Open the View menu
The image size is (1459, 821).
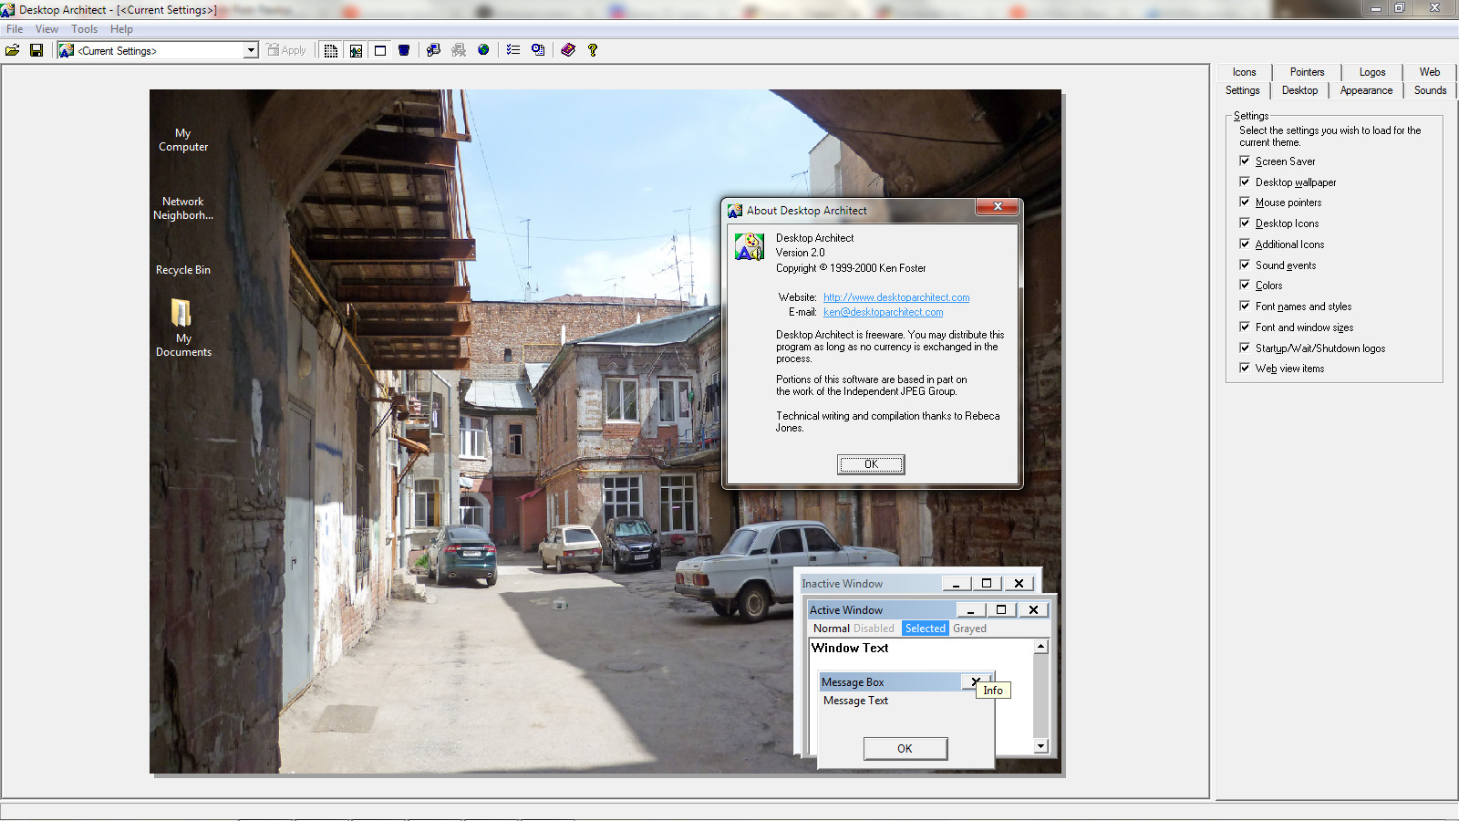47,29
